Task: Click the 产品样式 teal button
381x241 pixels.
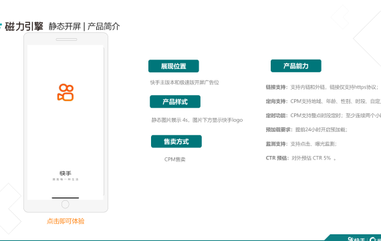Action: coord(175,102)
